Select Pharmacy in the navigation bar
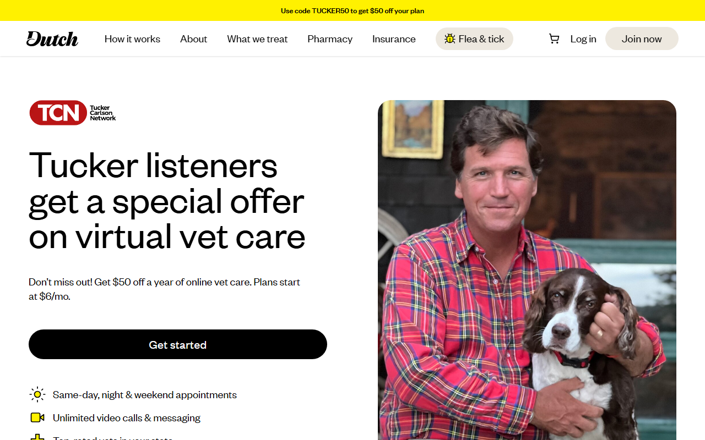The width and height of the screenshot is (705, 440). tap(330, 39)
